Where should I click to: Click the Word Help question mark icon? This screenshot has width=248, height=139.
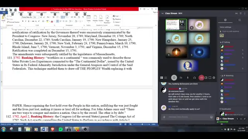pos(140,9)
